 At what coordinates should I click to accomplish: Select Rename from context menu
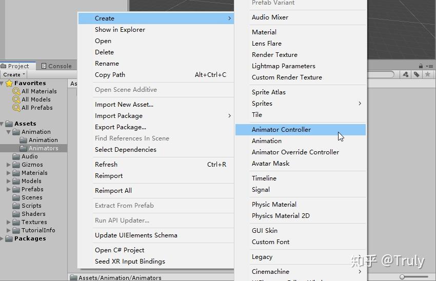pyautogui.click(x=156, y=64)
